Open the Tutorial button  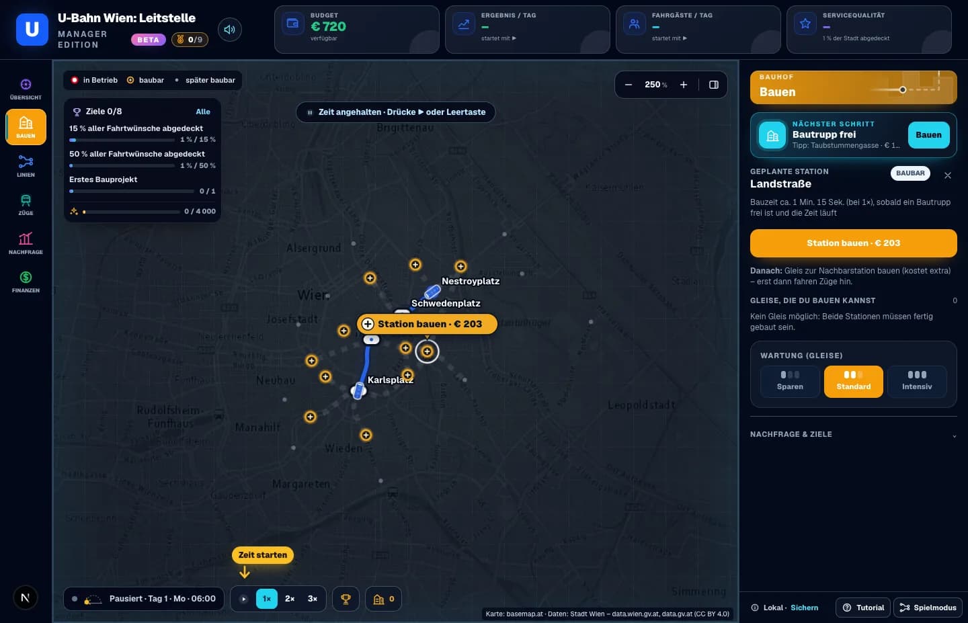[x=864, y=608]
